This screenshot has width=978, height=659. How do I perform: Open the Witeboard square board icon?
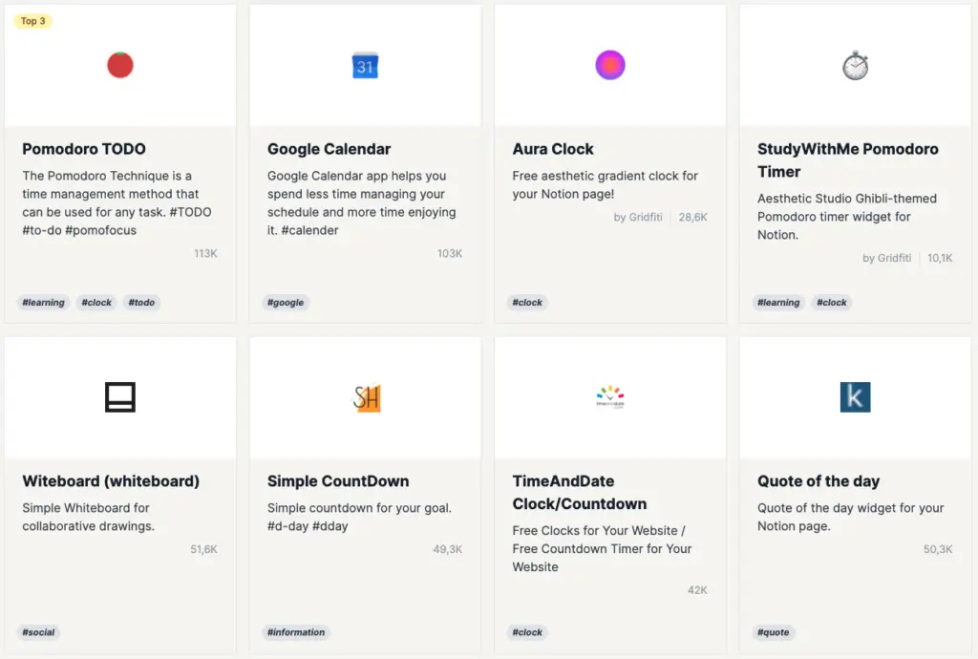(x=119, y=397)
